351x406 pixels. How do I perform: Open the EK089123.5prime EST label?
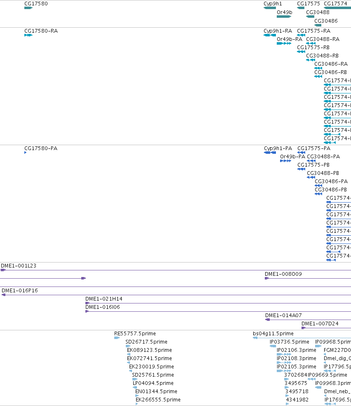click(149, 350)
